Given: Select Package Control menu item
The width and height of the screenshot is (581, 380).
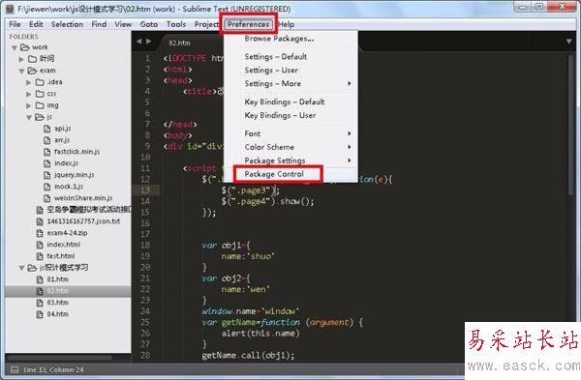Looking at the screenshot, I should pyautogui.click(x=274, y=174).
